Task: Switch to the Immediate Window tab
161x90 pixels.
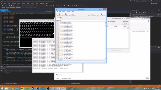Action: click(x=76, y=83)
